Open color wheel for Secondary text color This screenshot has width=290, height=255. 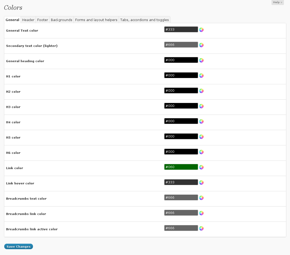coord(201,45)
